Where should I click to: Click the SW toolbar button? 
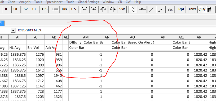(x=122, y=9)
